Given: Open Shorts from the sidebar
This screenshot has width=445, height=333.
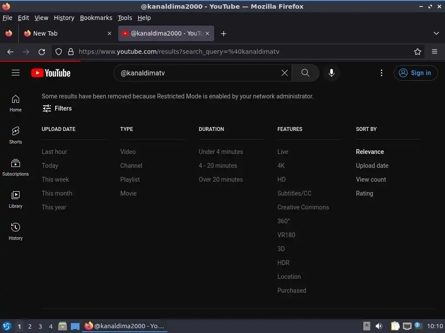Looking at the screenshot, I should pyautogui.click(x=16, y=135).
